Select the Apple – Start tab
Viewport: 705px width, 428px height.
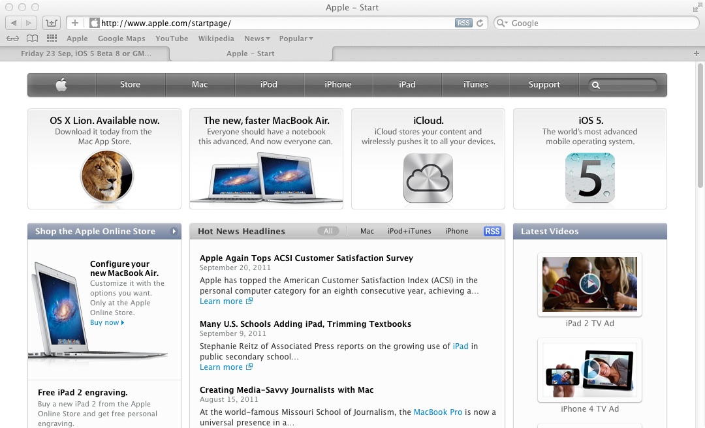tap(251, 53)
